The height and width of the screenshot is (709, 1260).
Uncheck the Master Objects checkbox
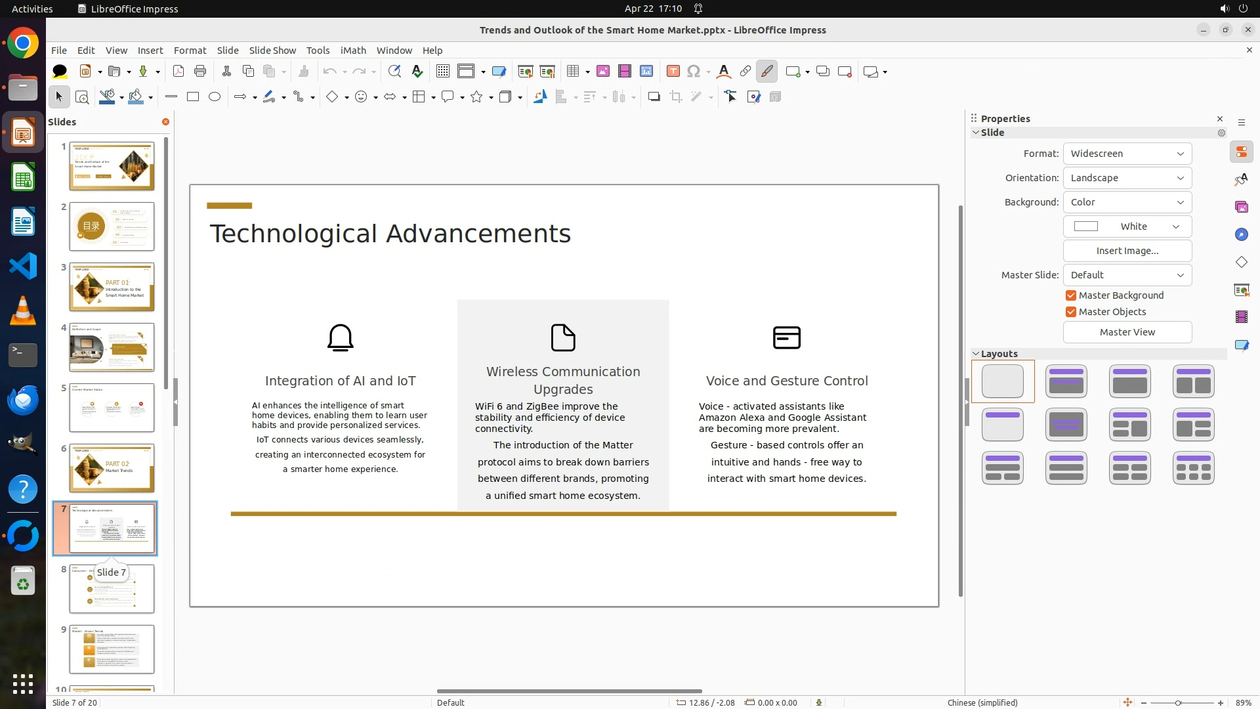click(x=1071, y=312)
